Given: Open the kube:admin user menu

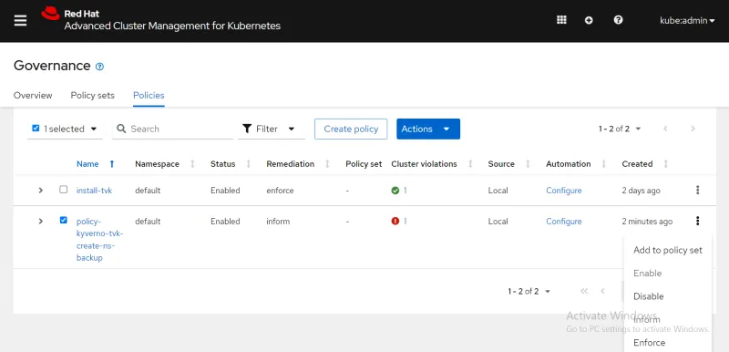Looking at the screenshot, I should point(687,20).
